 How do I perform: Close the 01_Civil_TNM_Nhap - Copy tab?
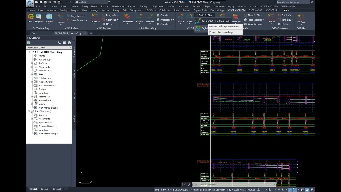pos(85,33)
